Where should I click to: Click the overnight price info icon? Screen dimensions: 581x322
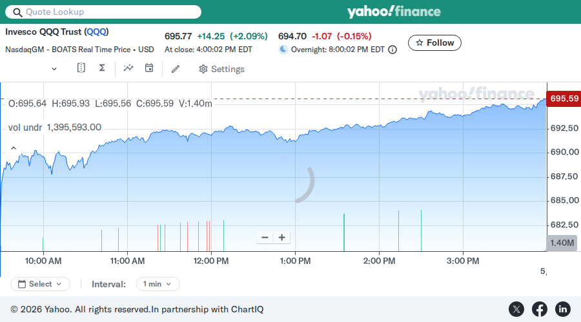pos(392,50)
